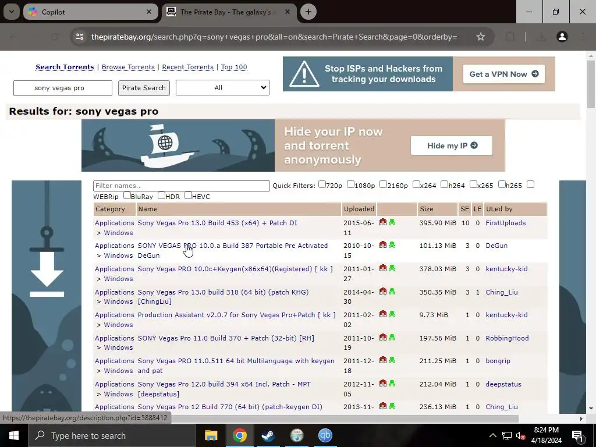Screen dimensions: 596x447
Task: Open uploader bongrip profile link
Action: pos(498,361)
